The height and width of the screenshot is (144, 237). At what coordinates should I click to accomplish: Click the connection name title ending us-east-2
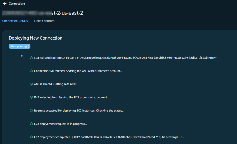[x=43, y=13]
